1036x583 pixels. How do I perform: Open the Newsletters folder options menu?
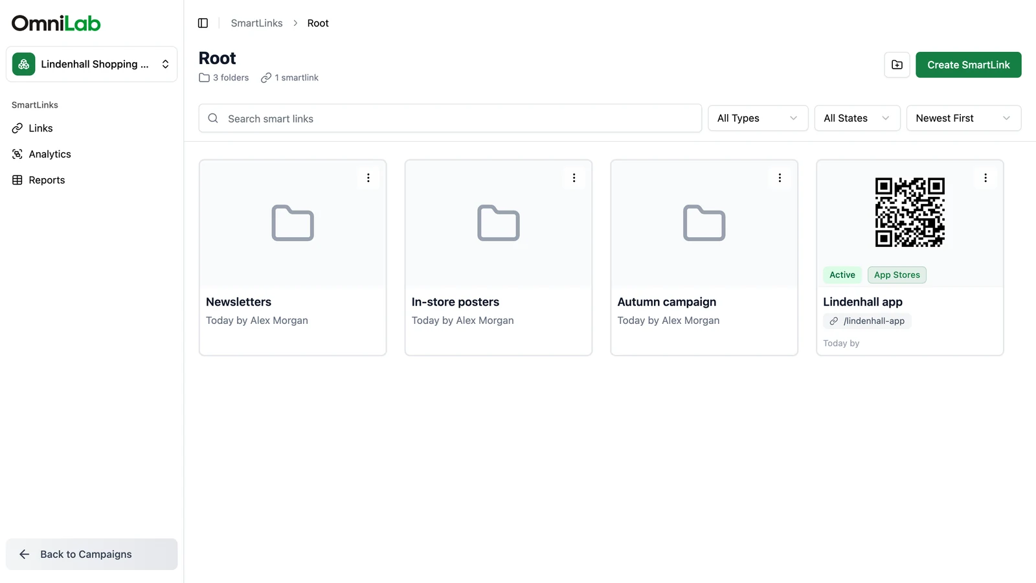[x=368, y=177]
